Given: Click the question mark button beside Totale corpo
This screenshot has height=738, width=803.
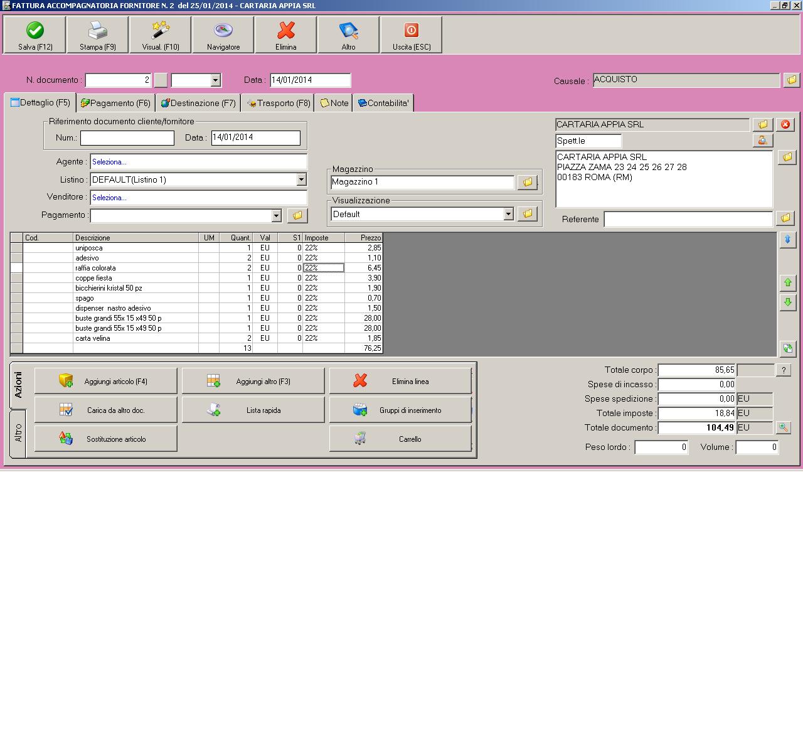Looking at the screenshot, I should pyautogui.click(x=783, y=370).
